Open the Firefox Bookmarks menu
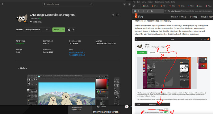The width and height of the screenshot is (213, 114). tap(159, 2)
